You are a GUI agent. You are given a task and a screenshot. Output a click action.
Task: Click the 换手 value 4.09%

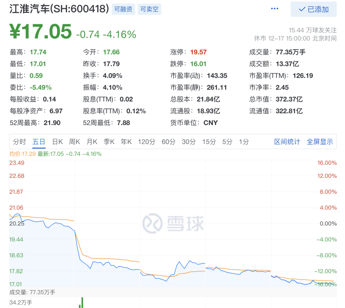(112, 76)
